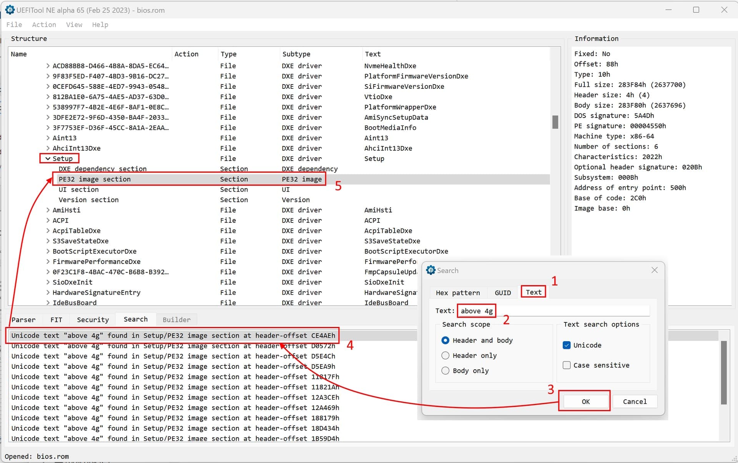The height and width of the screenshot is (463, 738).
Task: Expand the BootScriptExecutorDxe node
Action: (48, 251)
